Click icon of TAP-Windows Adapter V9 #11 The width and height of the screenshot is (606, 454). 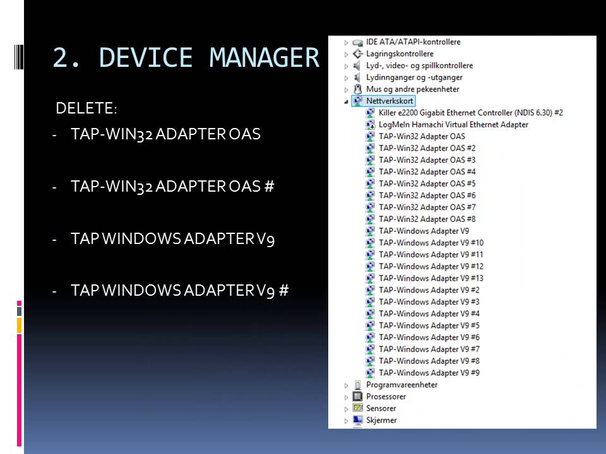tap(371, 254)
